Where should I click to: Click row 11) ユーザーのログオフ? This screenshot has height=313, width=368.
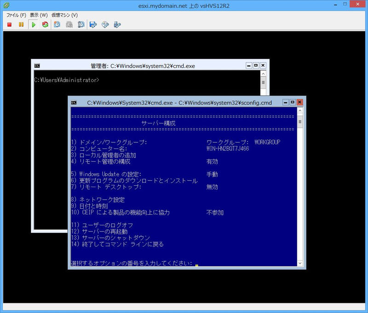pyautogui.click(x=102, y=225)
